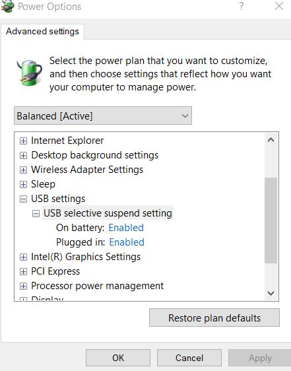Expand the Internet Explorer tree node
The width and height of the screenshot is (291, 371).
click(23, 141)
